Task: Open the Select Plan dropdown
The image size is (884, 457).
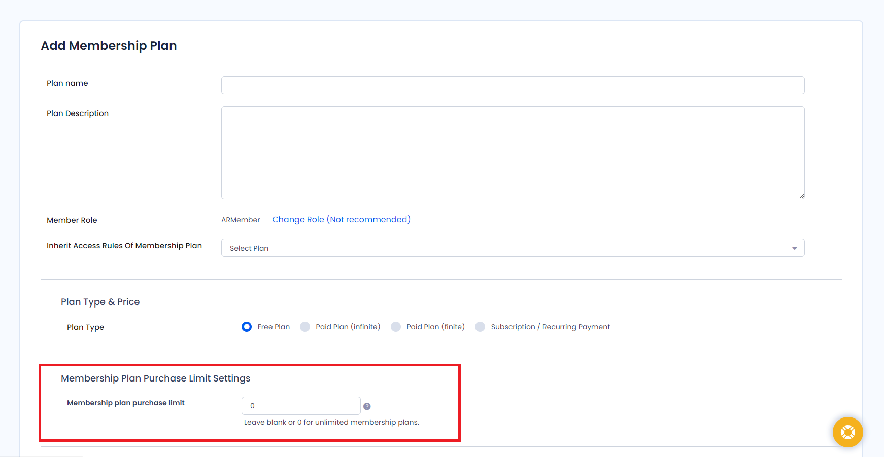Action: tap(512, 248)
